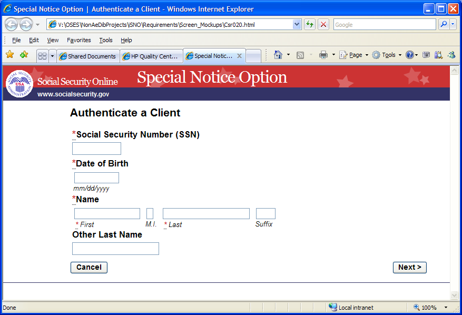The width and height of the screenshot is (462, 315).
Task: Open the Print options dropdown arrow
Action: [333, 55]
